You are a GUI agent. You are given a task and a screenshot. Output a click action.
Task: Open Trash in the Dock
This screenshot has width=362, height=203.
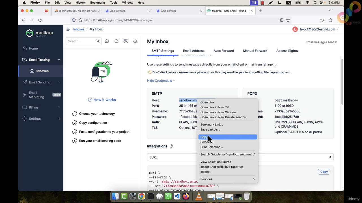[247, 196]
